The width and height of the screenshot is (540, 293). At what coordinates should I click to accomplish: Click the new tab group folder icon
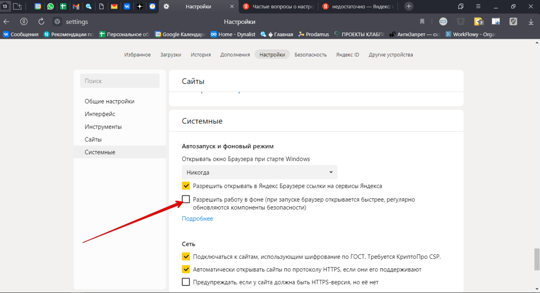[18, 6]
